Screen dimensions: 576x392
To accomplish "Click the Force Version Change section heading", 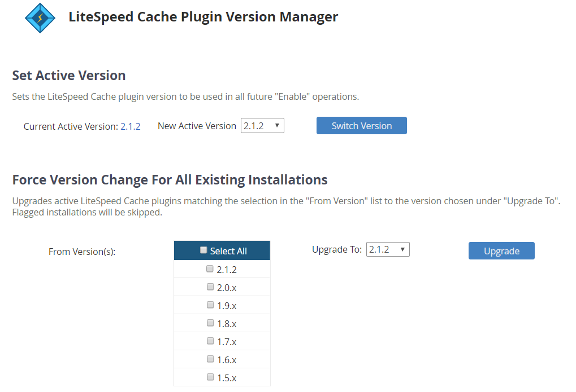I will point(170,180).
